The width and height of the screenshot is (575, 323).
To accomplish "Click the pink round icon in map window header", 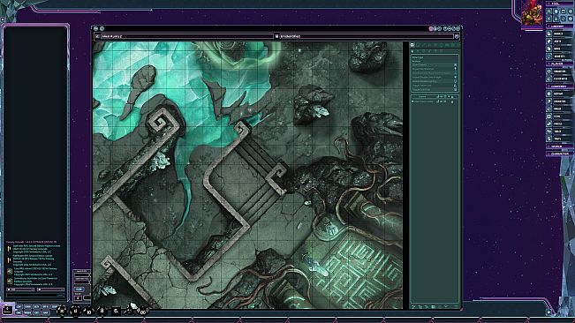I will coord(431,28).
